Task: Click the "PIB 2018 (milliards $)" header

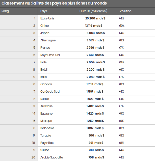Action: (93, 11)
